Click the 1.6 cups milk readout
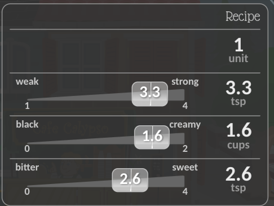Viewport: 274px width, 206px height. [x=238, y=136]
